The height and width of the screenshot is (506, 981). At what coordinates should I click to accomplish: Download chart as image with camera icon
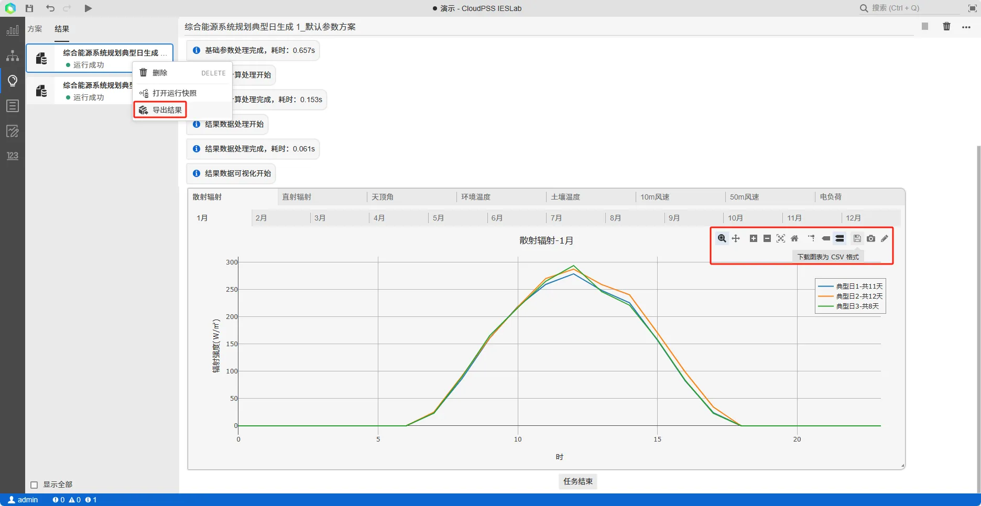[x=871, y=238]
